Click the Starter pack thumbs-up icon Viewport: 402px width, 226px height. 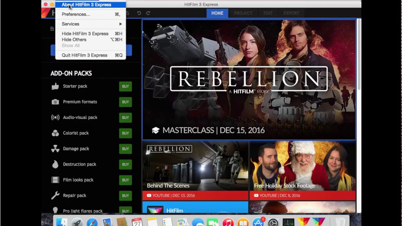(x=55, y=86)
